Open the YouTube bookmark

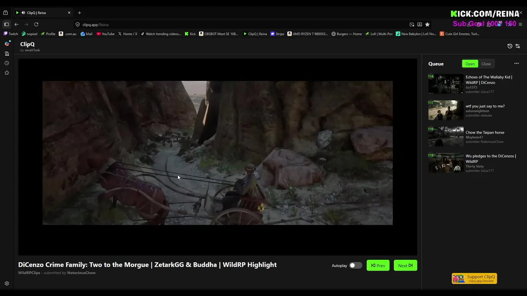(x=105, y=34)
